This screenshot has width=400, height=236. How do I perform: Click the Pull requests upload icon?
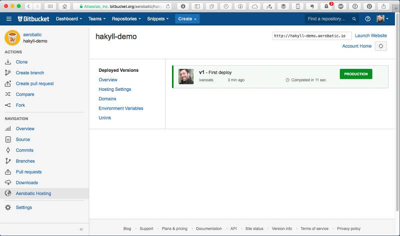8,172
